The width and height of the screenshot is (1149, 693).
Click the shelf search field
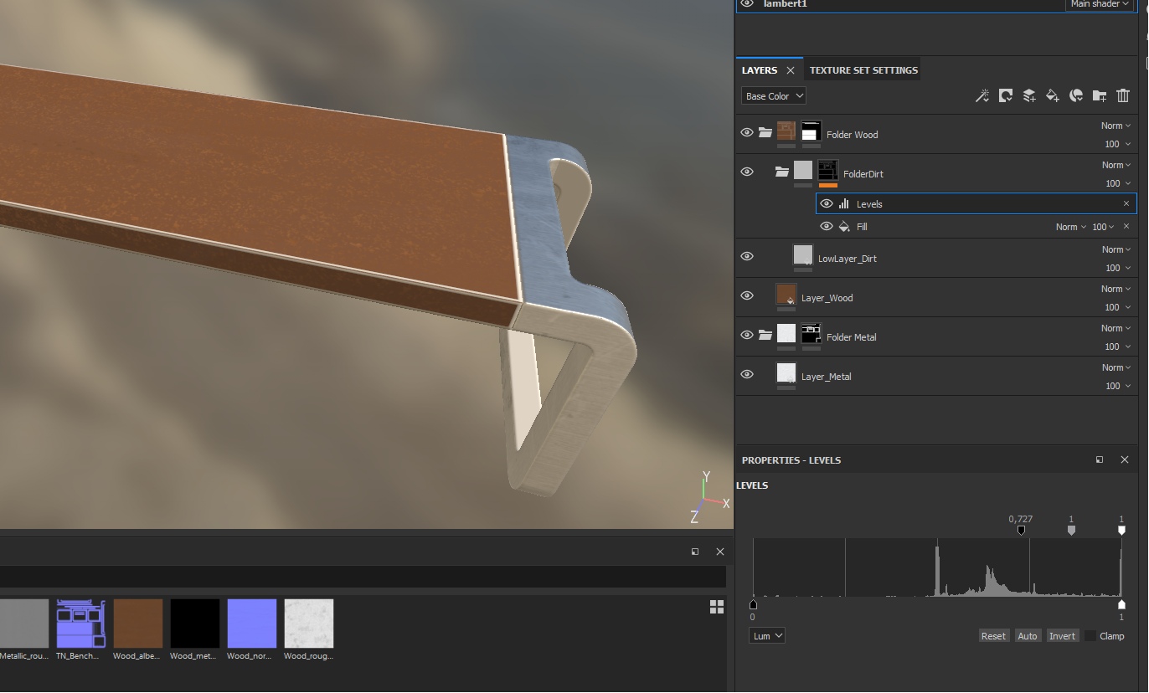(363, 577)
